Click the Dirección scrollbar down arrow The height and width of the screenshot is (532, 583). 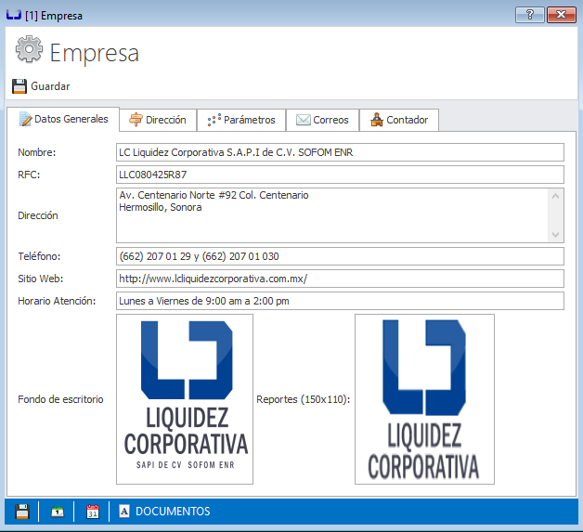tap(555, 235)
